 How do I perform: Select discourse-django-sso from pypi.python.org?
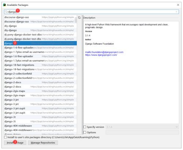pyautogui.click(x=40, y=17)
